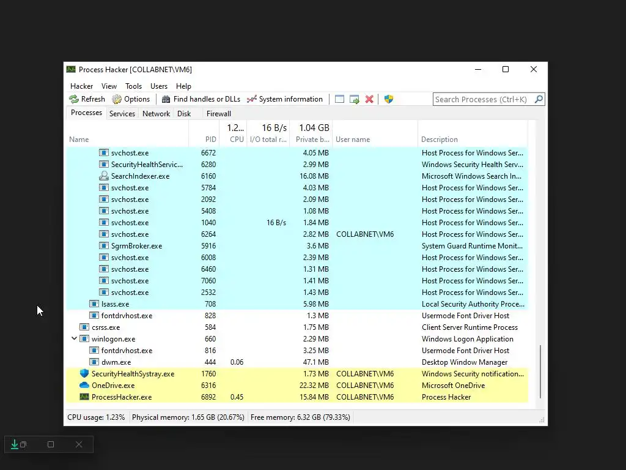Open System information graph window

pos(285,99)
